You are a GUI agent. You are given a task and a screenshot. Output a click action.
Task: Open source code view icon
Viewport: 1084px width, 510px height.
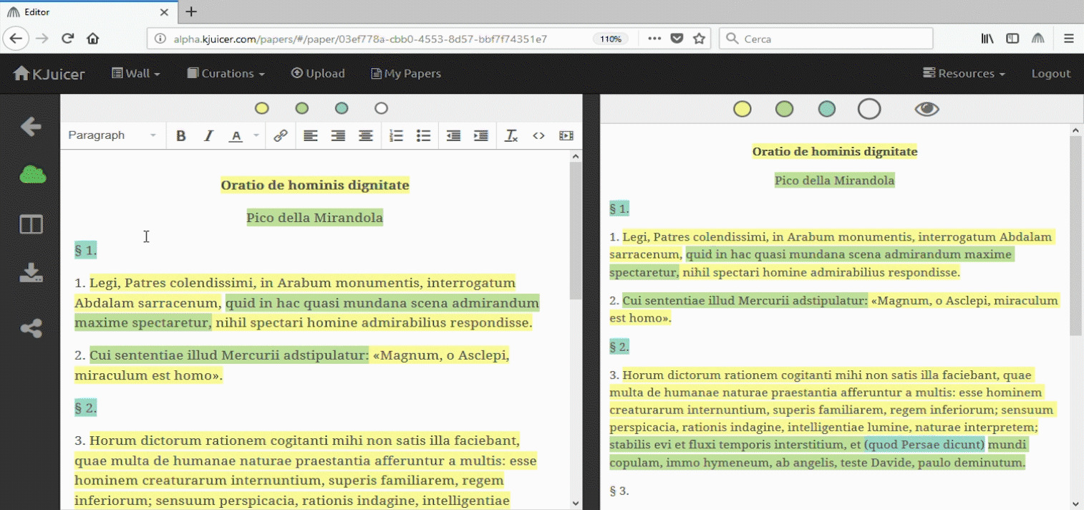[x=538, y=135]
